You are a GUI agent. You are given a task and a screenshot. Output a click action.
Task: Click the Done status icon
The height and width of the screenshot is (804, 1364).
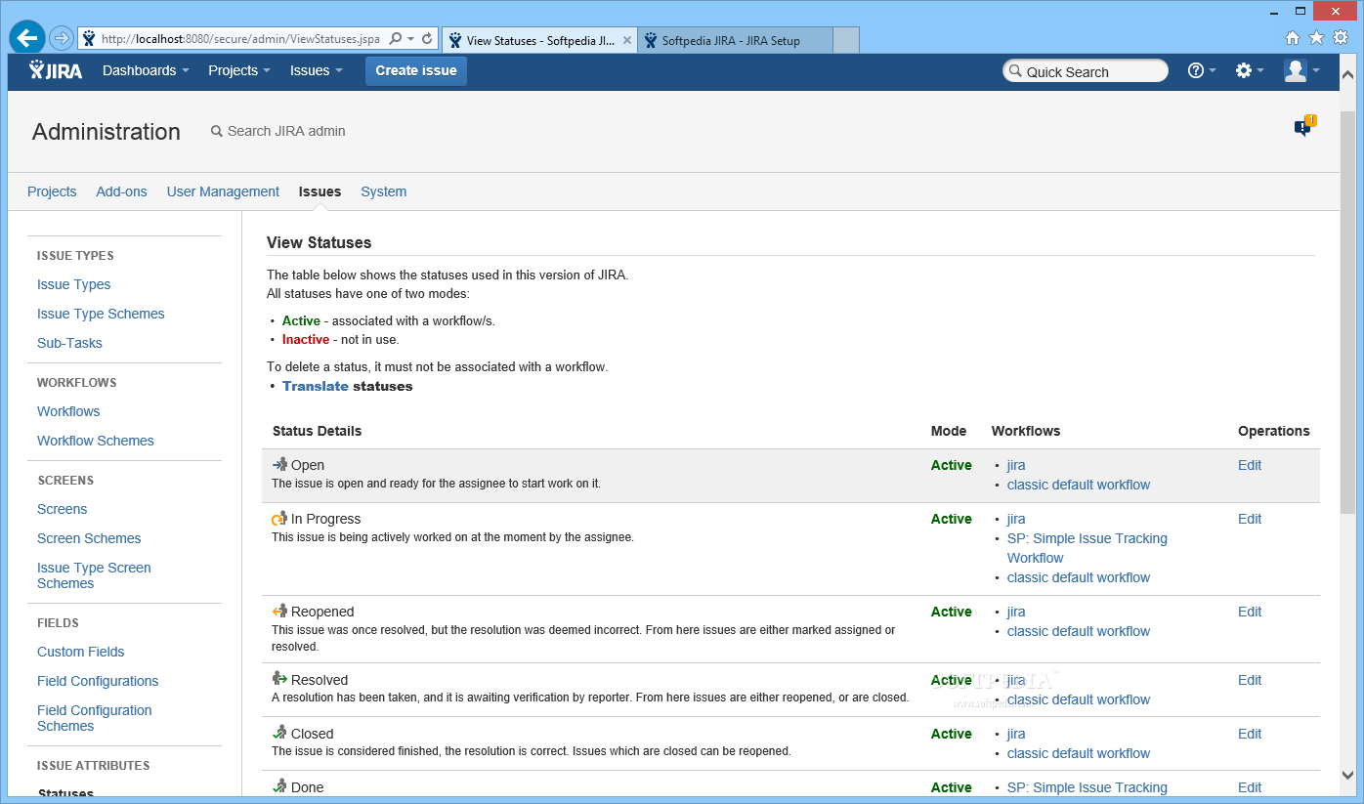click(279, 786)
